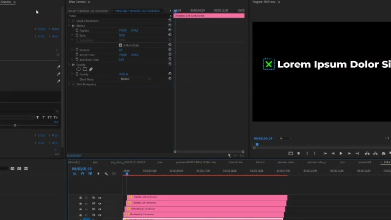Click Add Marker in Program monitor
Viewport: 391px width, 220px height.
tap(299, 153)
